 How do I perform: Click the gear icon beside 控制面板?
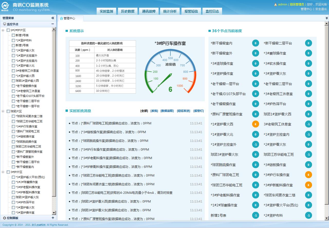[4, 218]
